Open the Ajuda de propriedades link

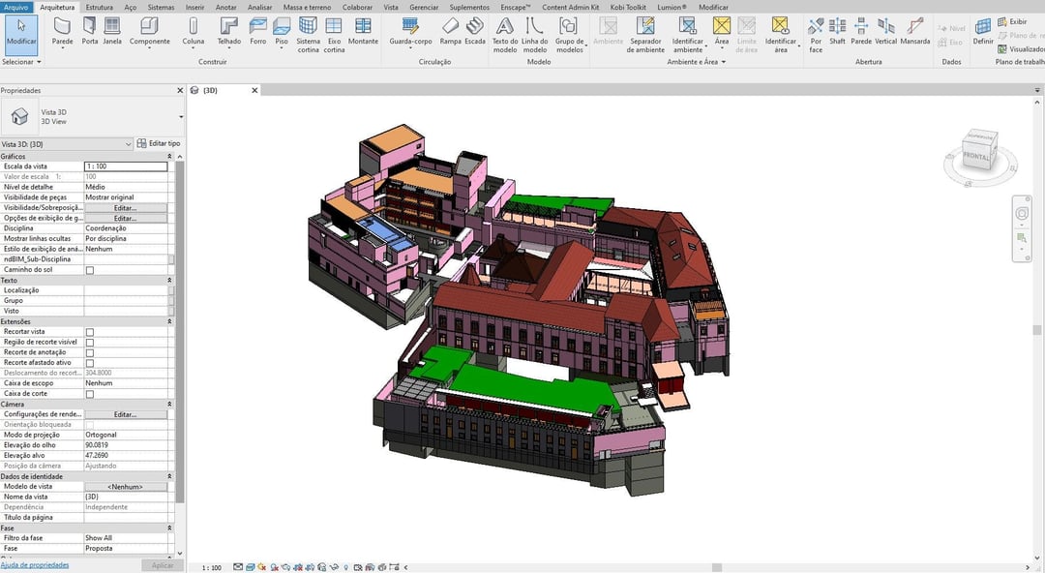[35, 565]
